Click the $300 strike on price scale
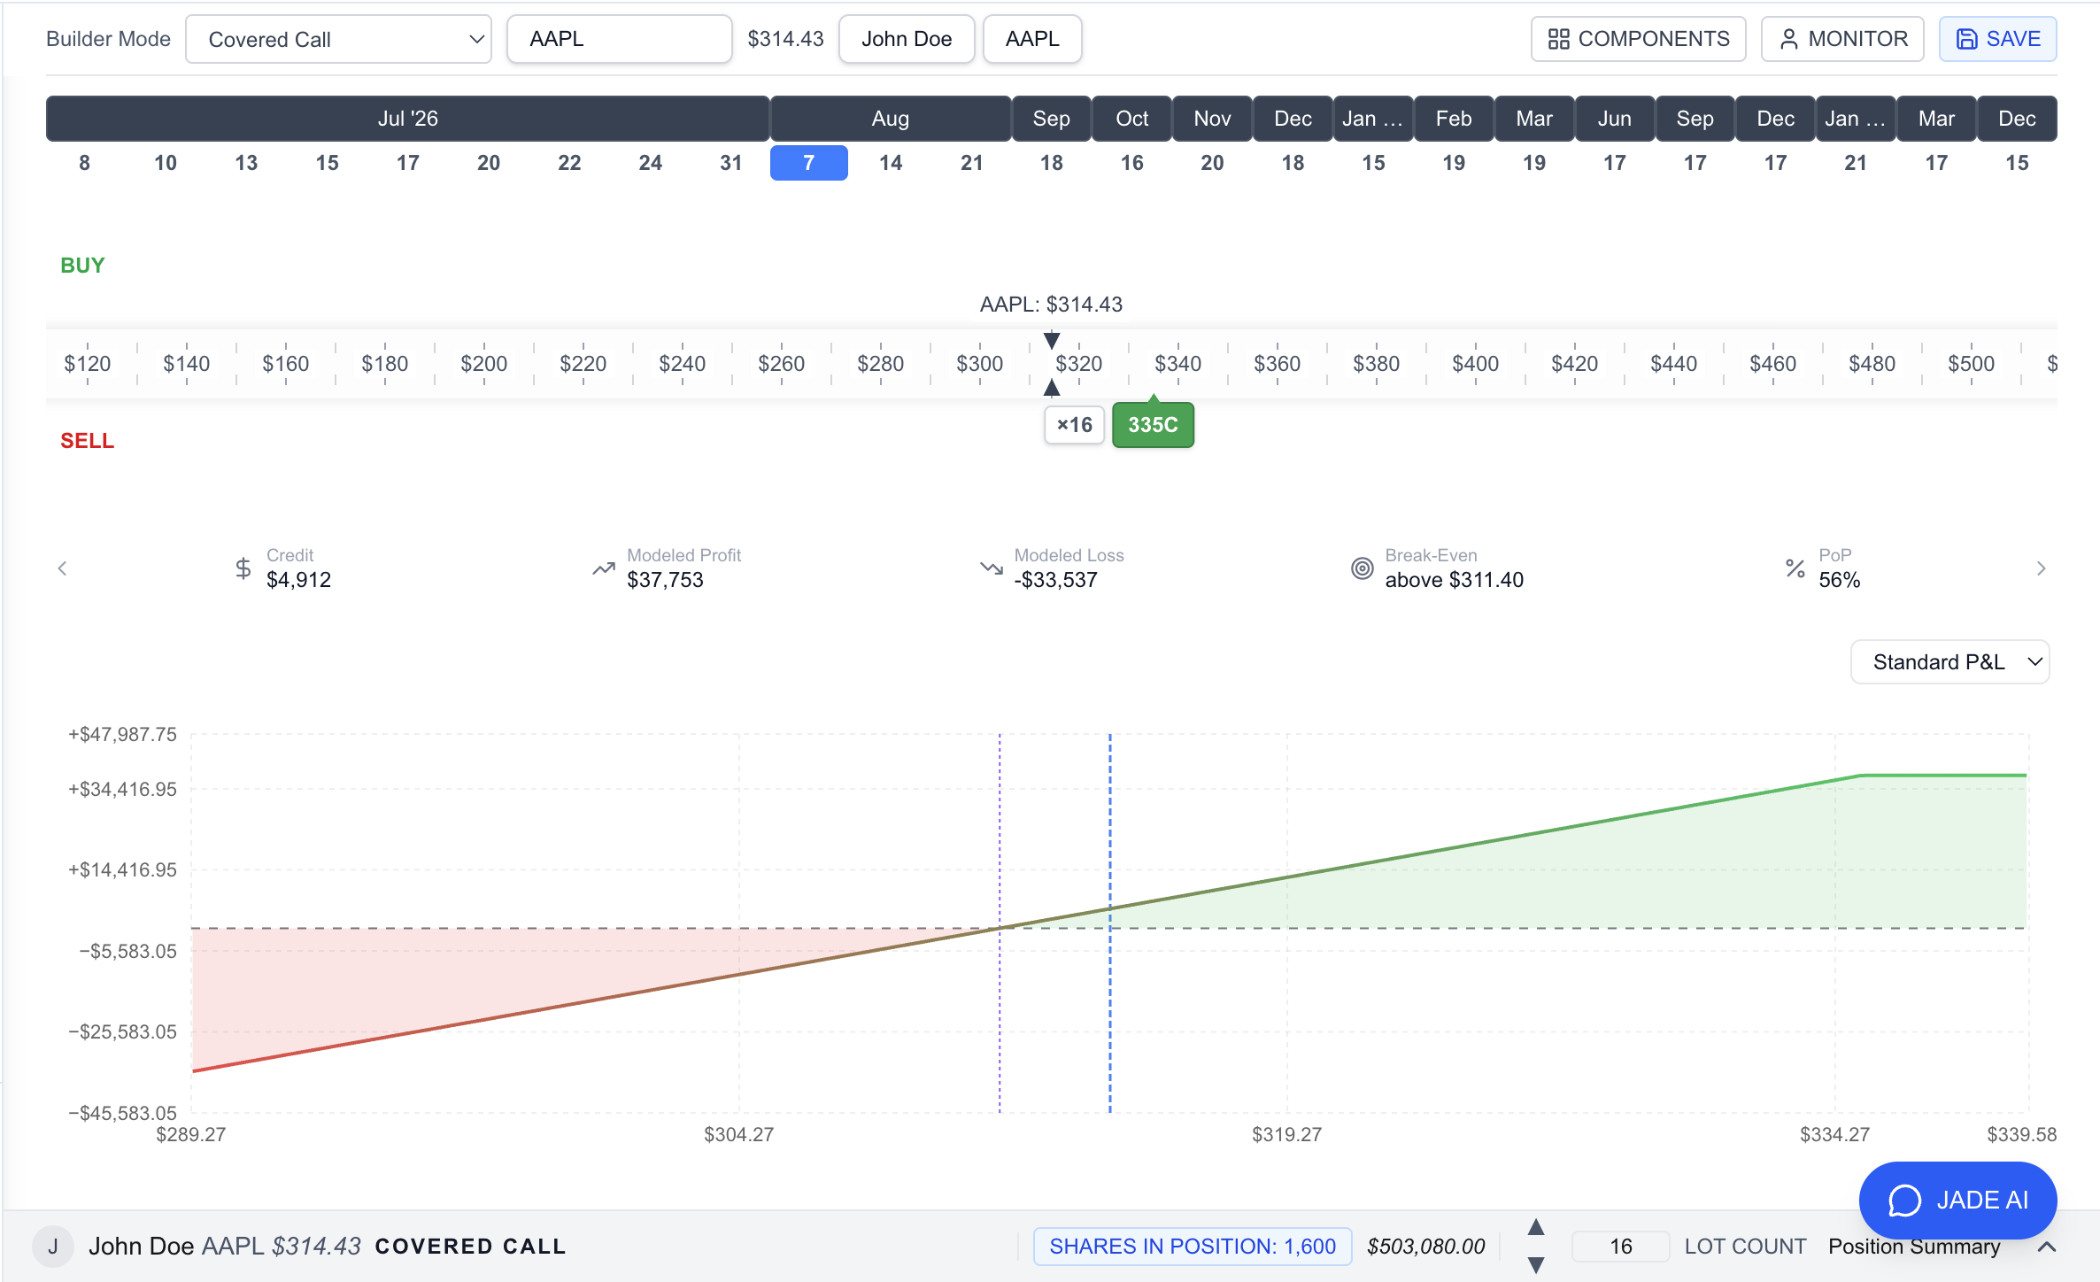Viewport: 2100px width, 1282px height. [979, 364]
